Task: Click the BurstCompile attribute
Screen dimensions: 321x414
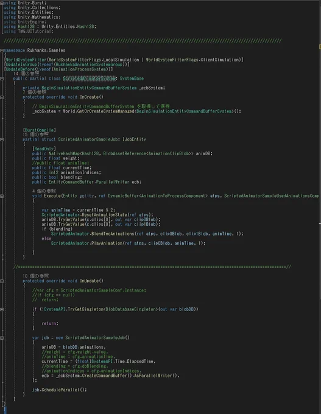Action: 39,130
